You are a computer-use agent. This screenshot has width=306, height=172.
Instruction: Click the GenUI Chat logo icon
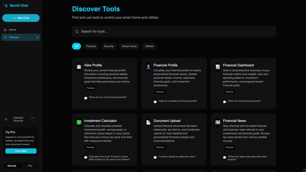point(6,5)
